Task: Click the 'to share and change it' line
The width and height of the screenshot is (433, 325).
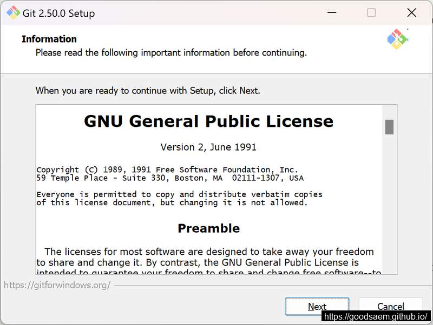Action: (x=198, y=262)
